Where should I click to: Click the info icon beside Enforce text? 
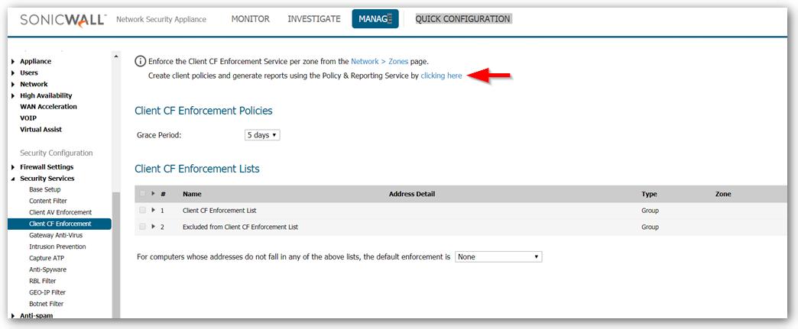pyautogui.click(x=140, y=61)
